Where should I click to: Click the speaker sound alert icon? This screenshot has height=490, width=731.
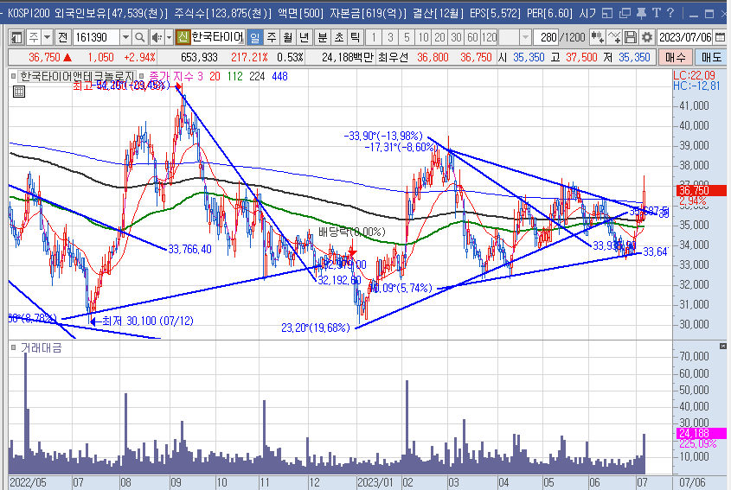point(157,37)
